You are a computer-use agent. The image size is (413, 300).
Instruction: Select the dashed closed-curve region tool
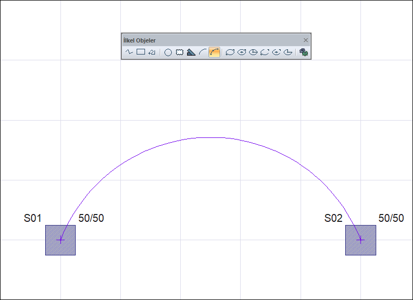coord(180,52)
